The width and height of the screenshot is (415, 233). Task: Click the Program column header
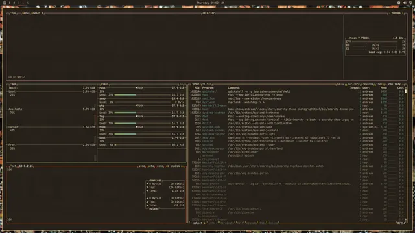point(208,88)
